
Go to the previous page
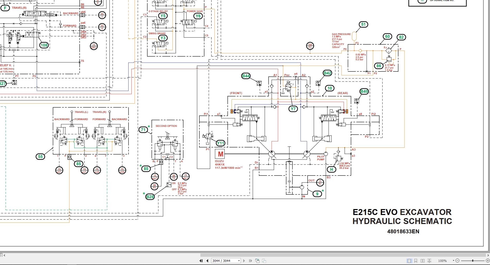[207, 261]
